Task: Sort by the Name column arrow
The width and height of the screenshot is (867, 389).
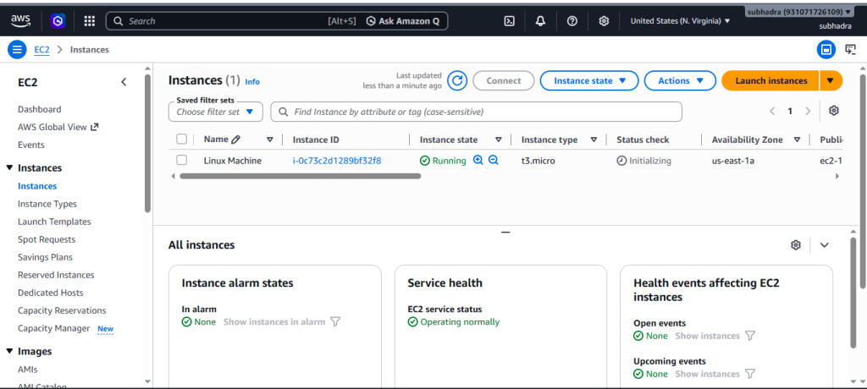Action: click(x=270, y=140)
